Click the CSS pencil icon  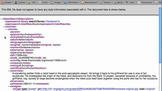point(30,2)
